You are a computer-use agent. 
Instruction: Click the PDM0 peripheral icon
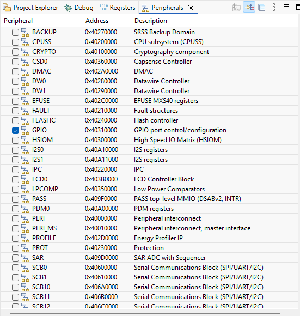point(25,209)
